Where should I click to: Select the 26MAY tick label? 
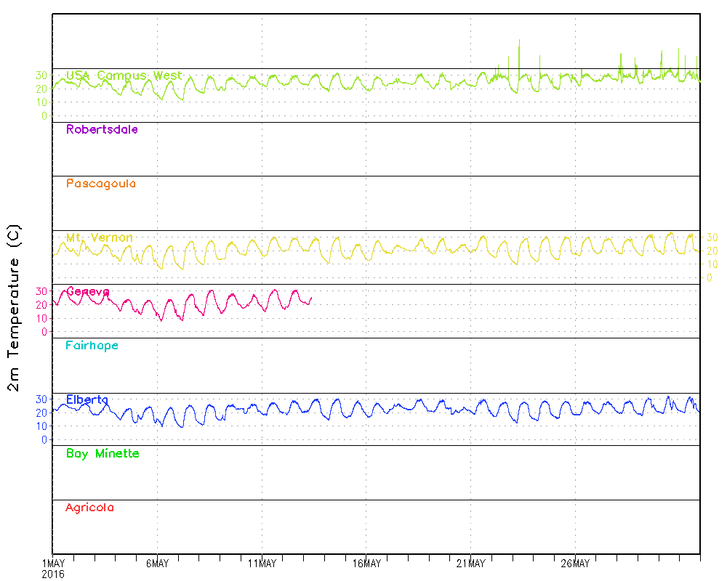tap(575, 564)
